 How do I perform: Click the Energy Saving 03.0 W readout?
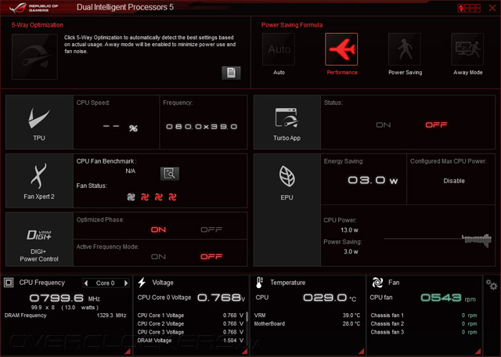pos(373,181)
